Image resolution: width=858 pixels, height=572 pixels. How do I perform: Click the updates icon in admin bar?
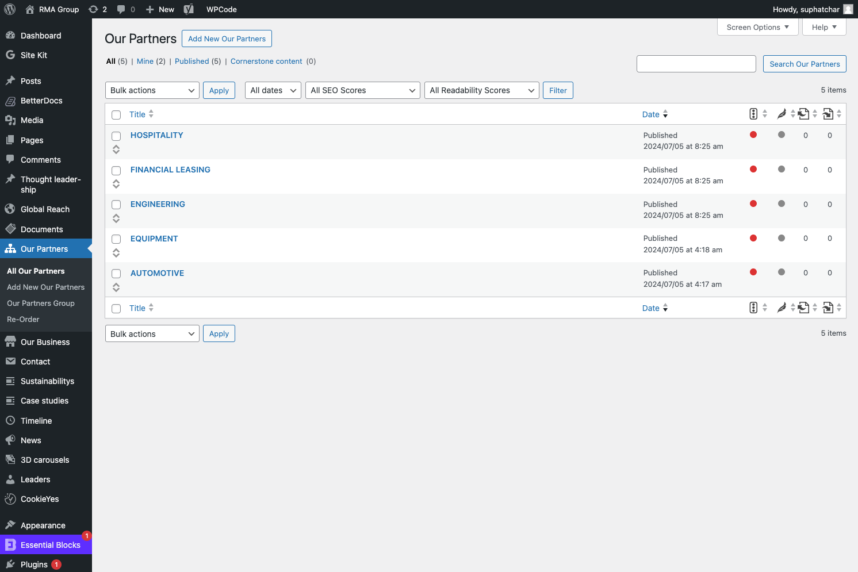tap(94, 9)
